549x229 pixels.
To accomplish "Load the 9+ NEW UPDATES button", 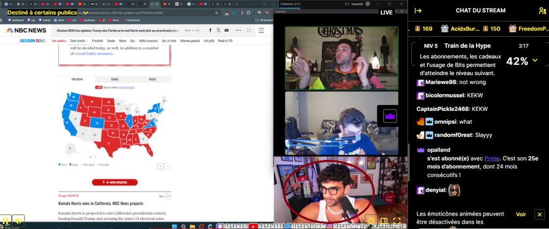I will (x=115, y=182).
